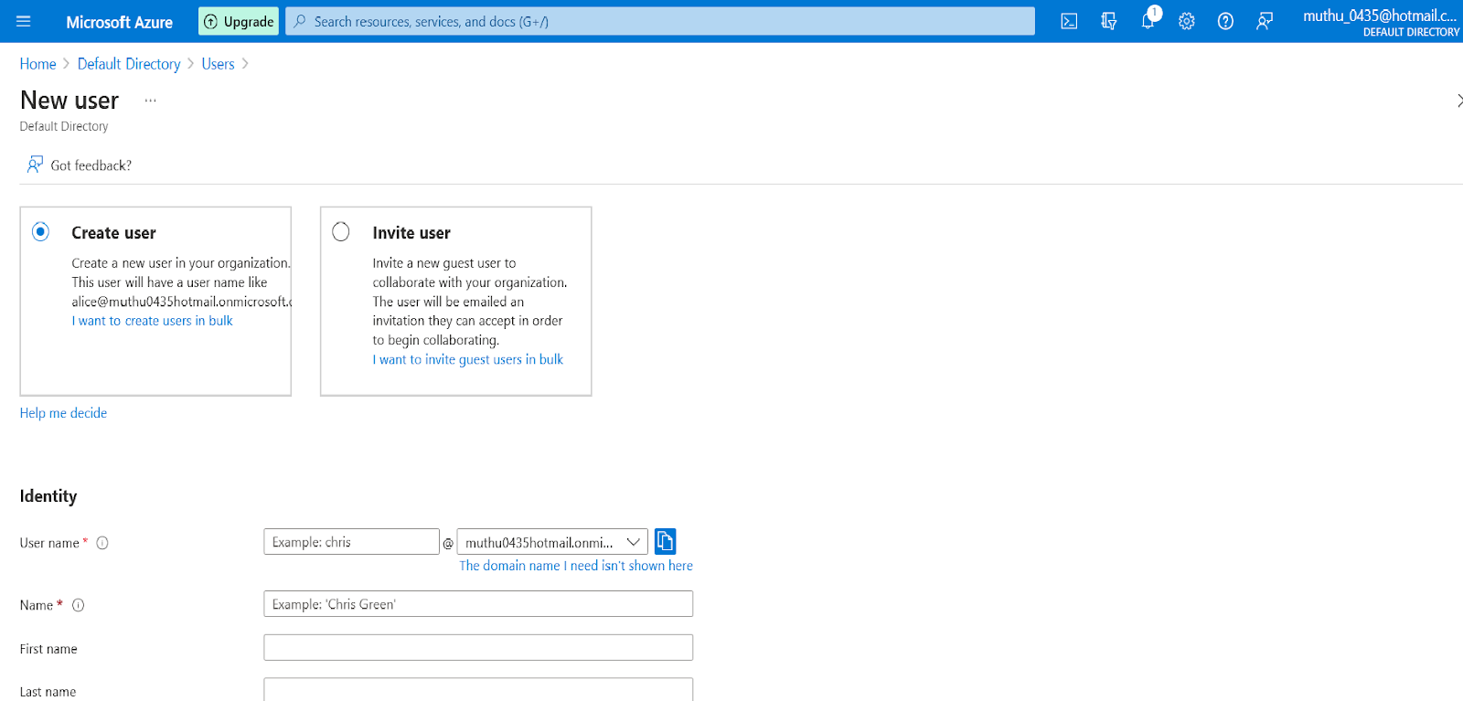Go to Default Directory breadcrumb
This screenshot has width=1463, height=701.
[129, 64]
